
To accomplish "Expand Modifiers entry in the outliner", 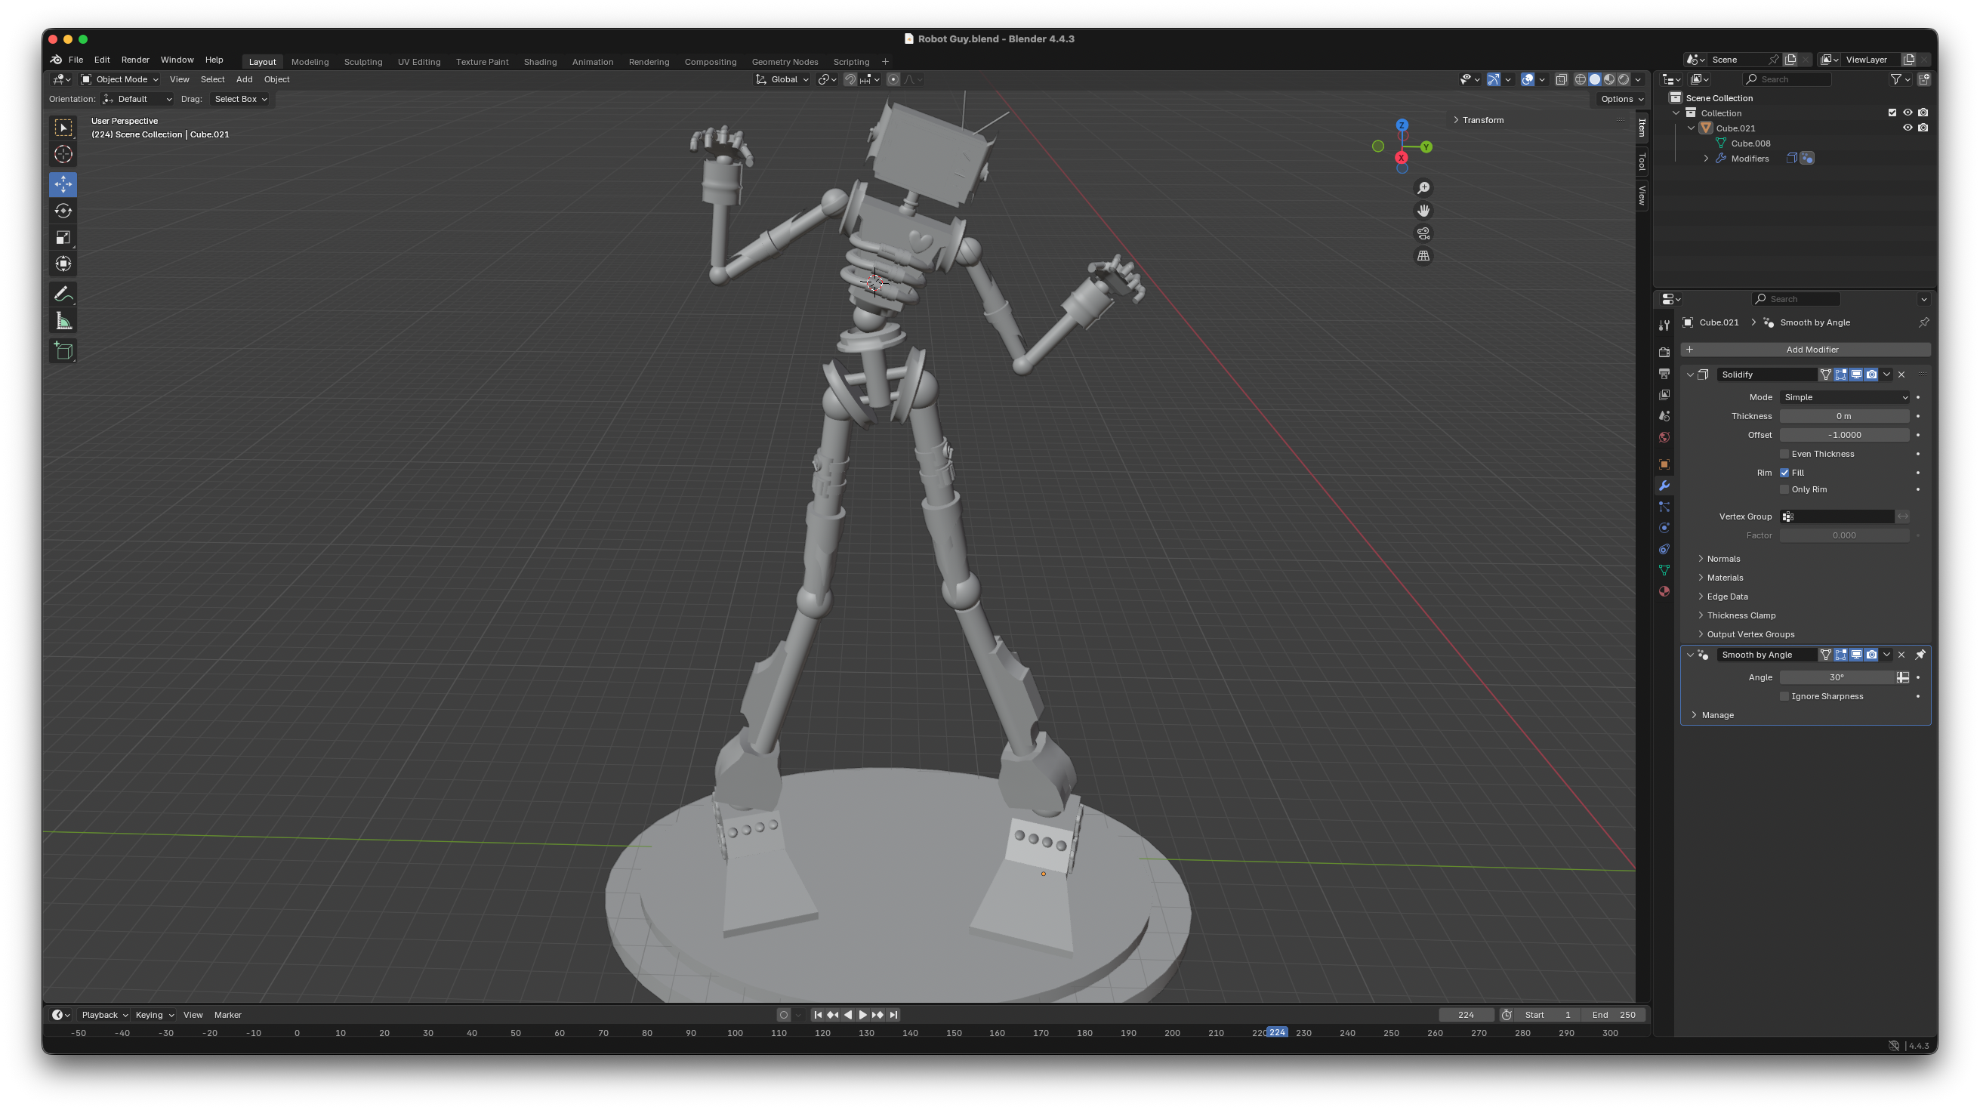I will point(1707,159).
